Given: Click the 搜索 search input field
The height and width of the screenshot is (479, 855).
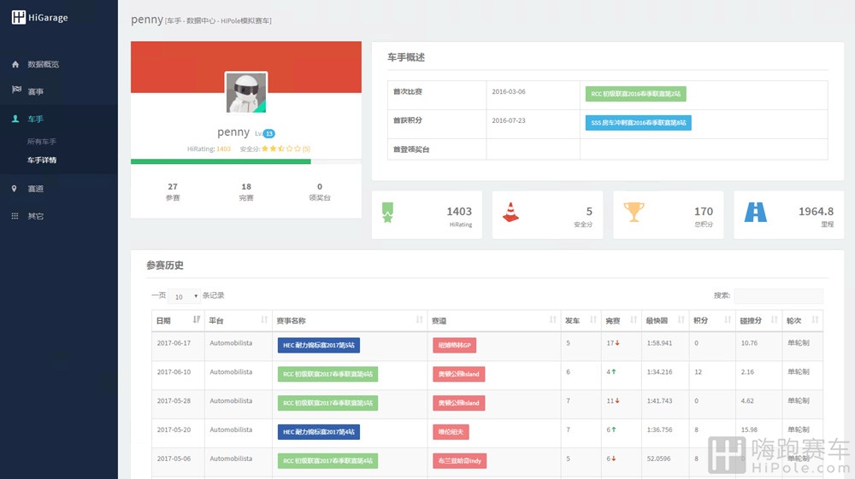Looking at the screenshot, I should pyautogui.click(x=778, y=295).
